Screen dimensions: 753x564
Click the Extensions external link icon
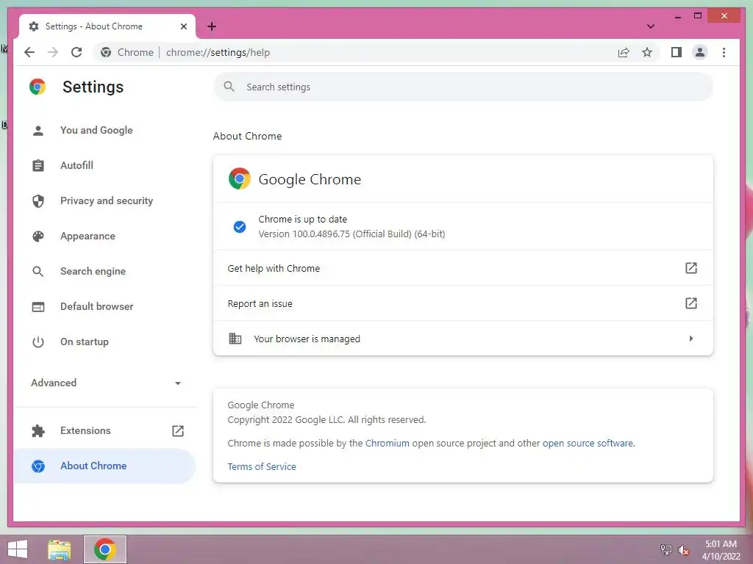(x=178, y=430)
